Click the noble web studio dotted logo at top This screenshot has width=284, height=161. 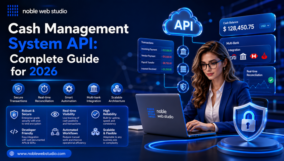[13, 10]
